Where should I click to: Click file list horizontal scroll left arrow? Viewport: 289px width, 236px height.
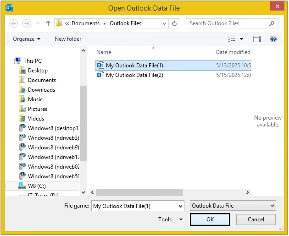(92, 192)
